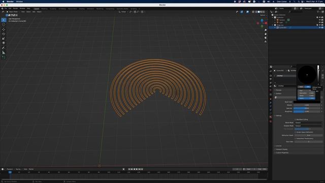
Task: Select the Measure tool
Action: tap(4, 52)
